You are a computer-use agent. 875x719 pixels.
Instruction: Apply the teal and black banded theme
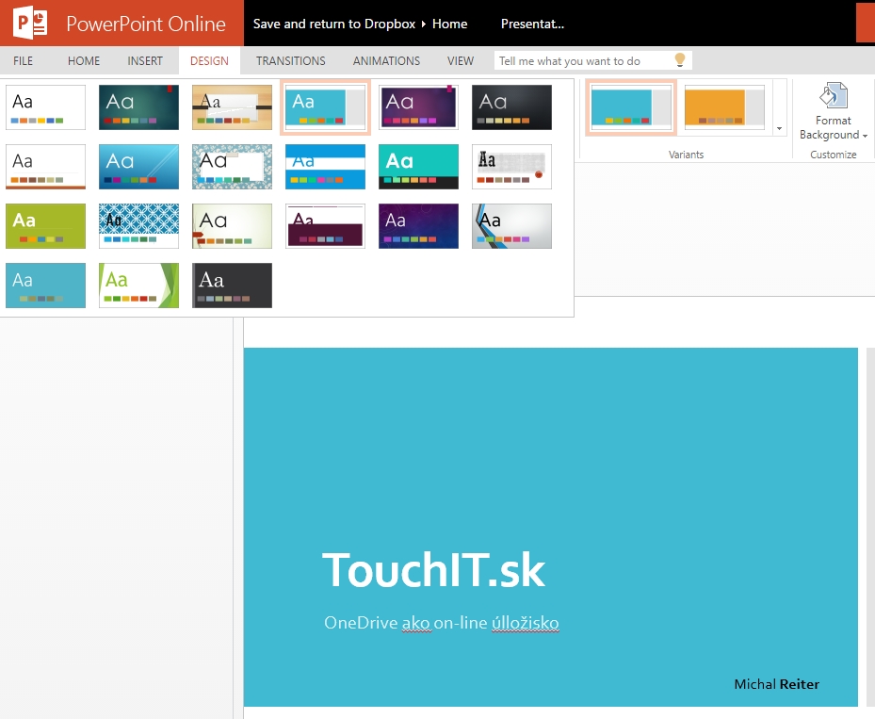(x=418, y=167)
